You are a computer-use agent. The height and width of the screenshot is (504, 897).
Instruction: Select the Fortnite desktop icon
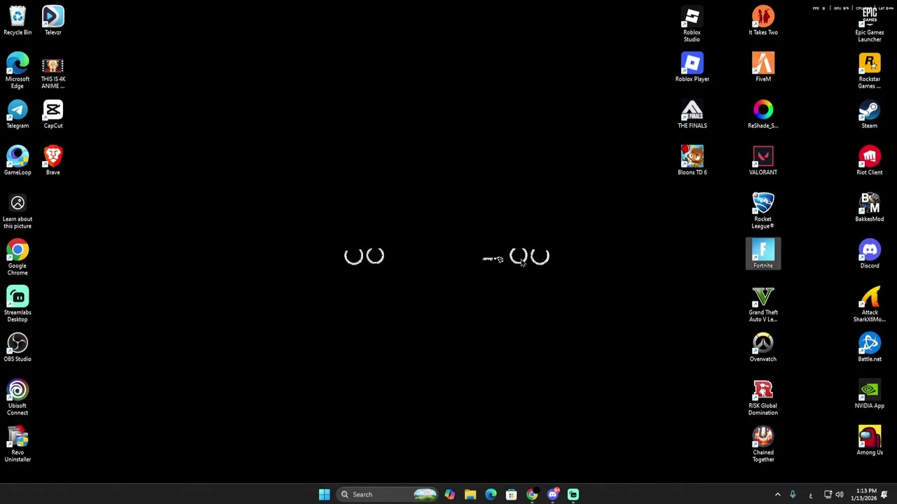click(x=762, y=254)
